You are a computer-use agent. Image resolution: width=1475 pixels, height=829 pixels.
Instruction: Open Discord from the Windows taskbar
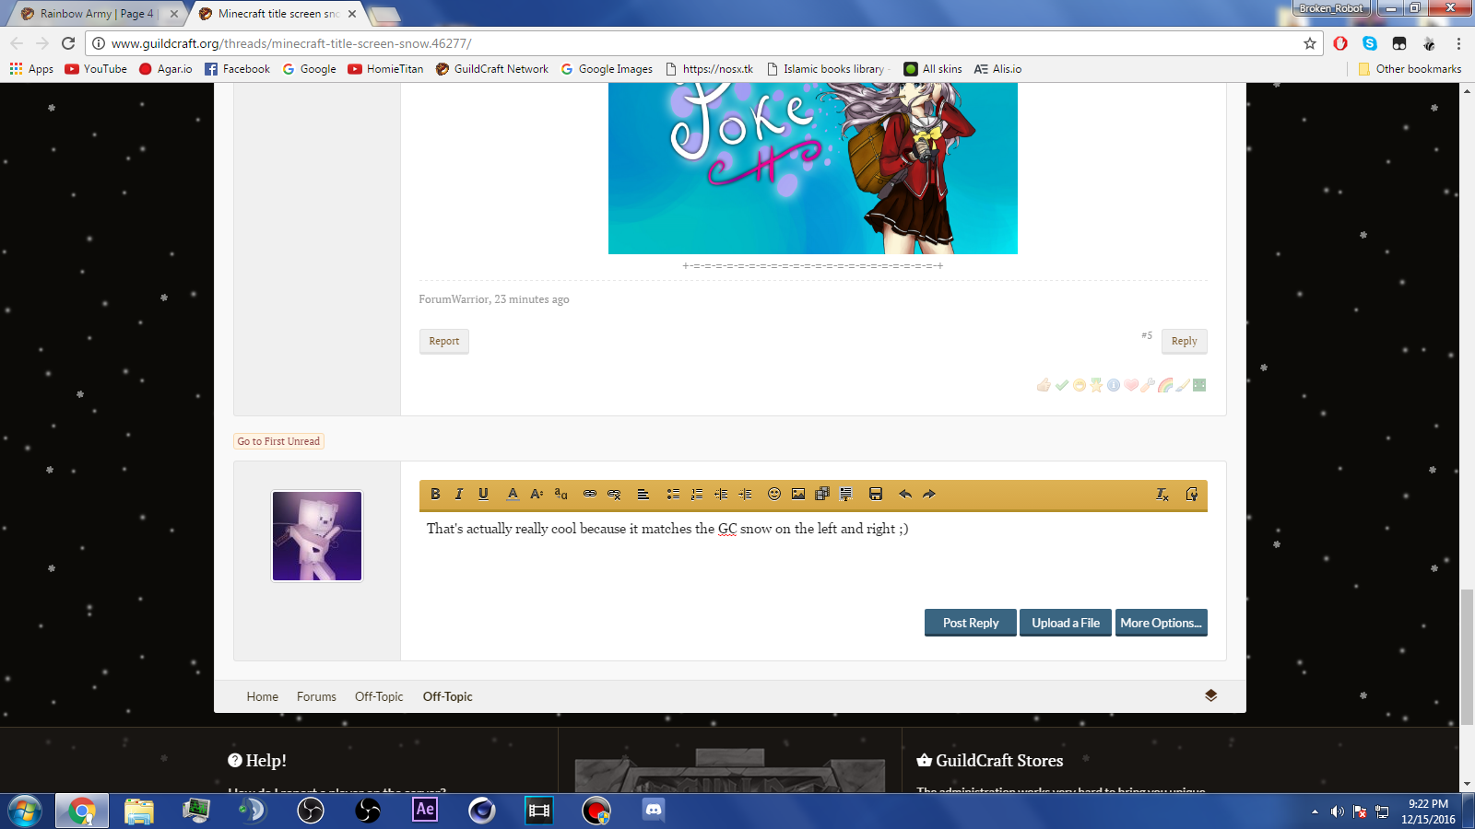click(654, 811)
